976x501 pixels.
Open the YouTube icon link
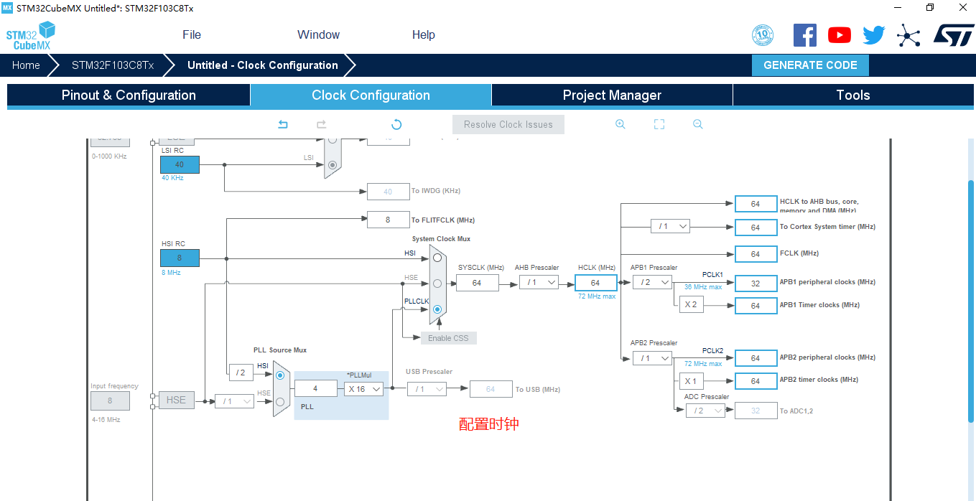[x=840, y=35]
